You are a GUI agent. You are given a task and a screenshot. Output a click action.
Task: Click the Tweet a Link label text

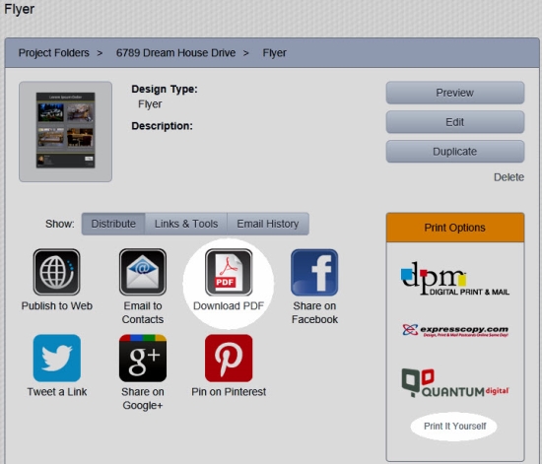pyautogui.click(x=57, y=392)
